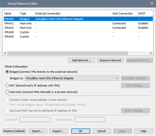Open Help for the network editor
Screen dimensions: 156x136
(x=144, y=131)
